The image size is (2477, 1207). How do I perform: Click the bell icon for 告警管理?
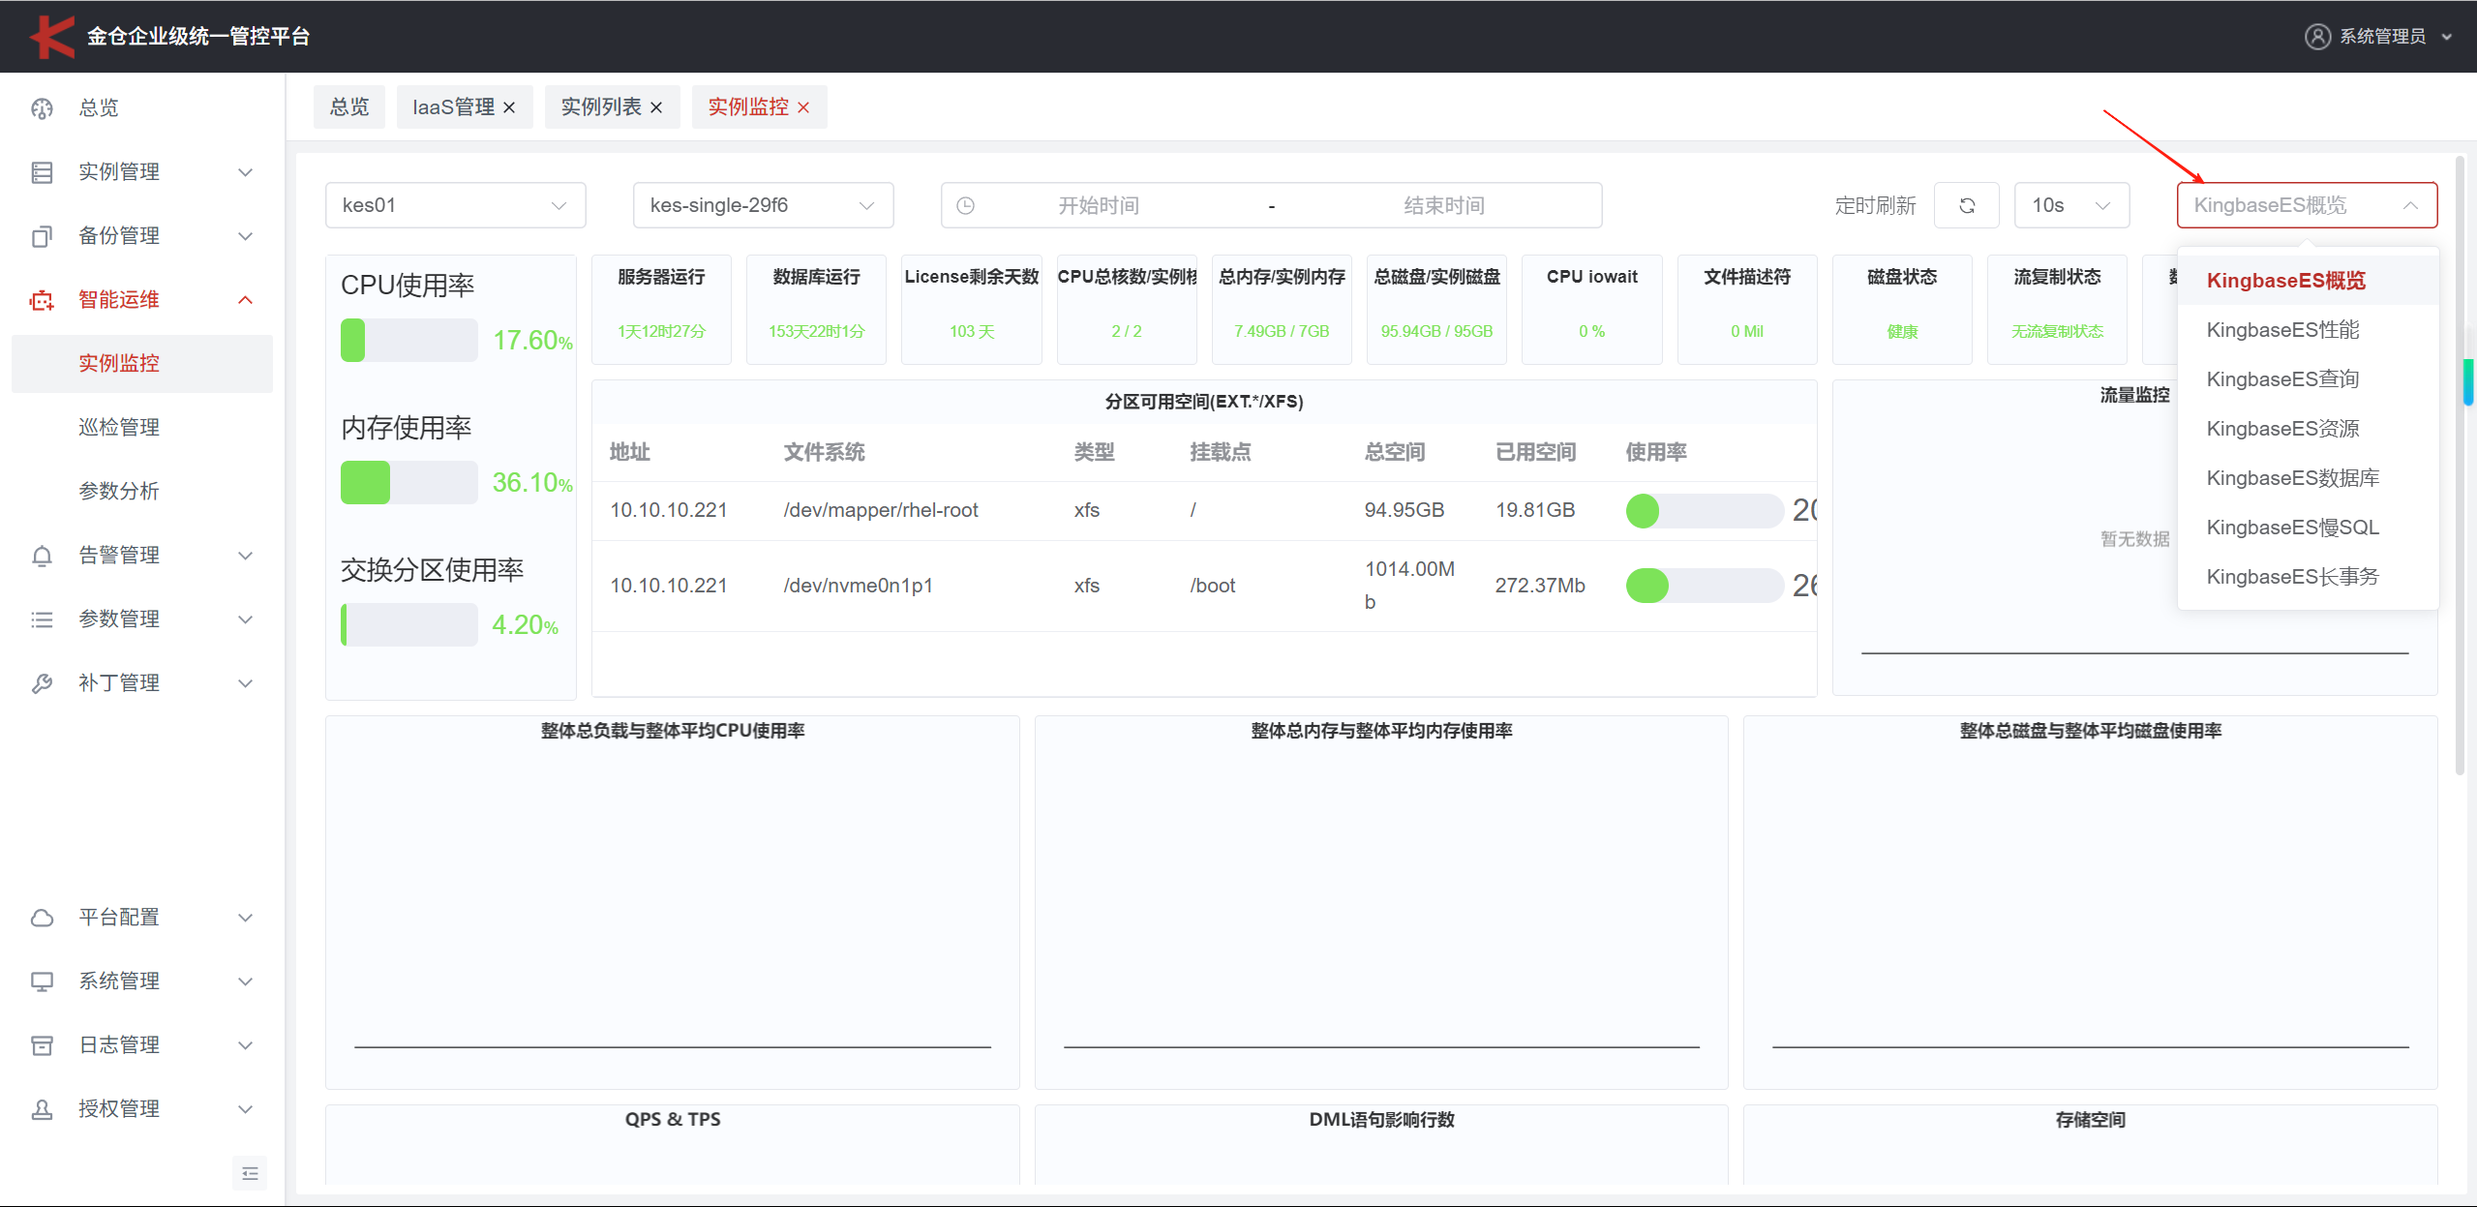42,556
